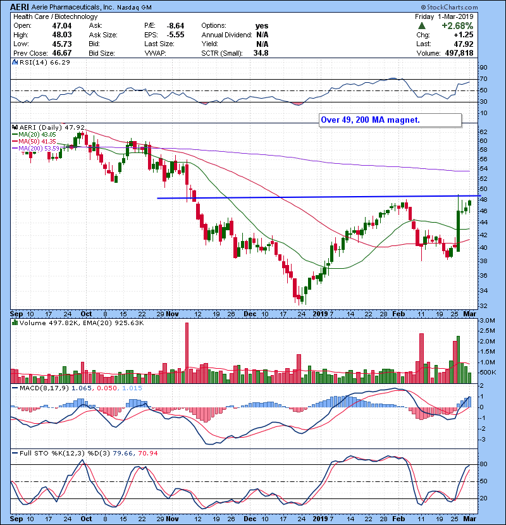Select the Open price value 47.04
Viewport: 506px width, 525px height.
[x=62, y=26]
